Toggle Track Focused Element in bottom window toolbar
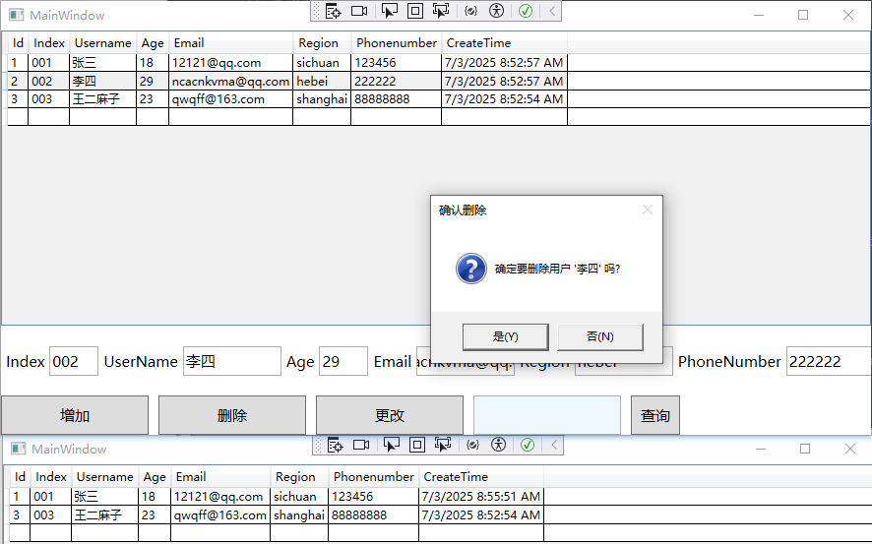This screenshot has height=544, width=872. (443, 445)
